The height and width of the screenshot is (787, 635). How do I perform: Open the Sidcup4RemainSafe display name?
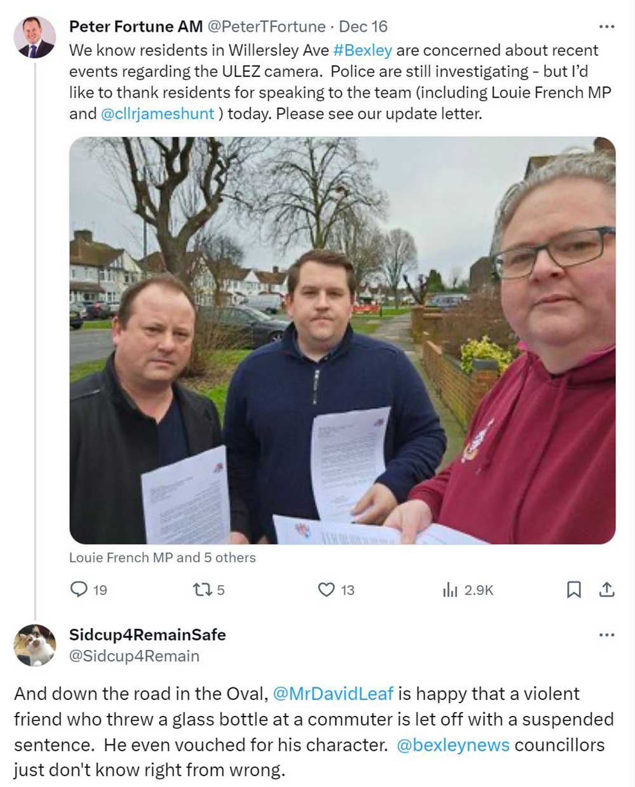pos(147,635)
